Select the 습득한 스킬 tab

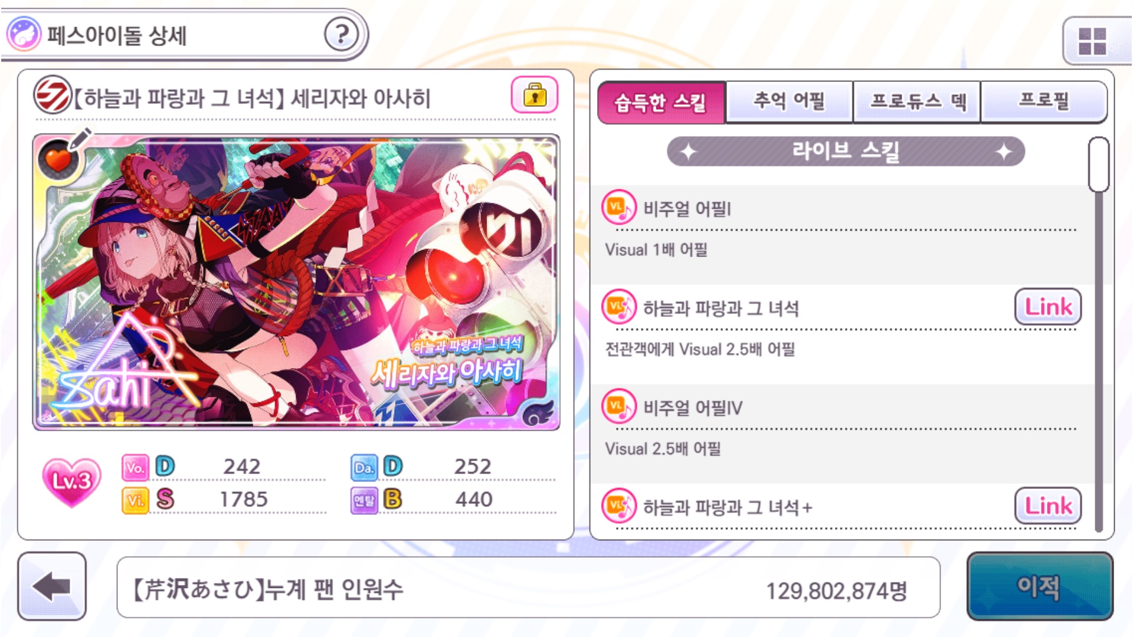[x=661, y=103]
